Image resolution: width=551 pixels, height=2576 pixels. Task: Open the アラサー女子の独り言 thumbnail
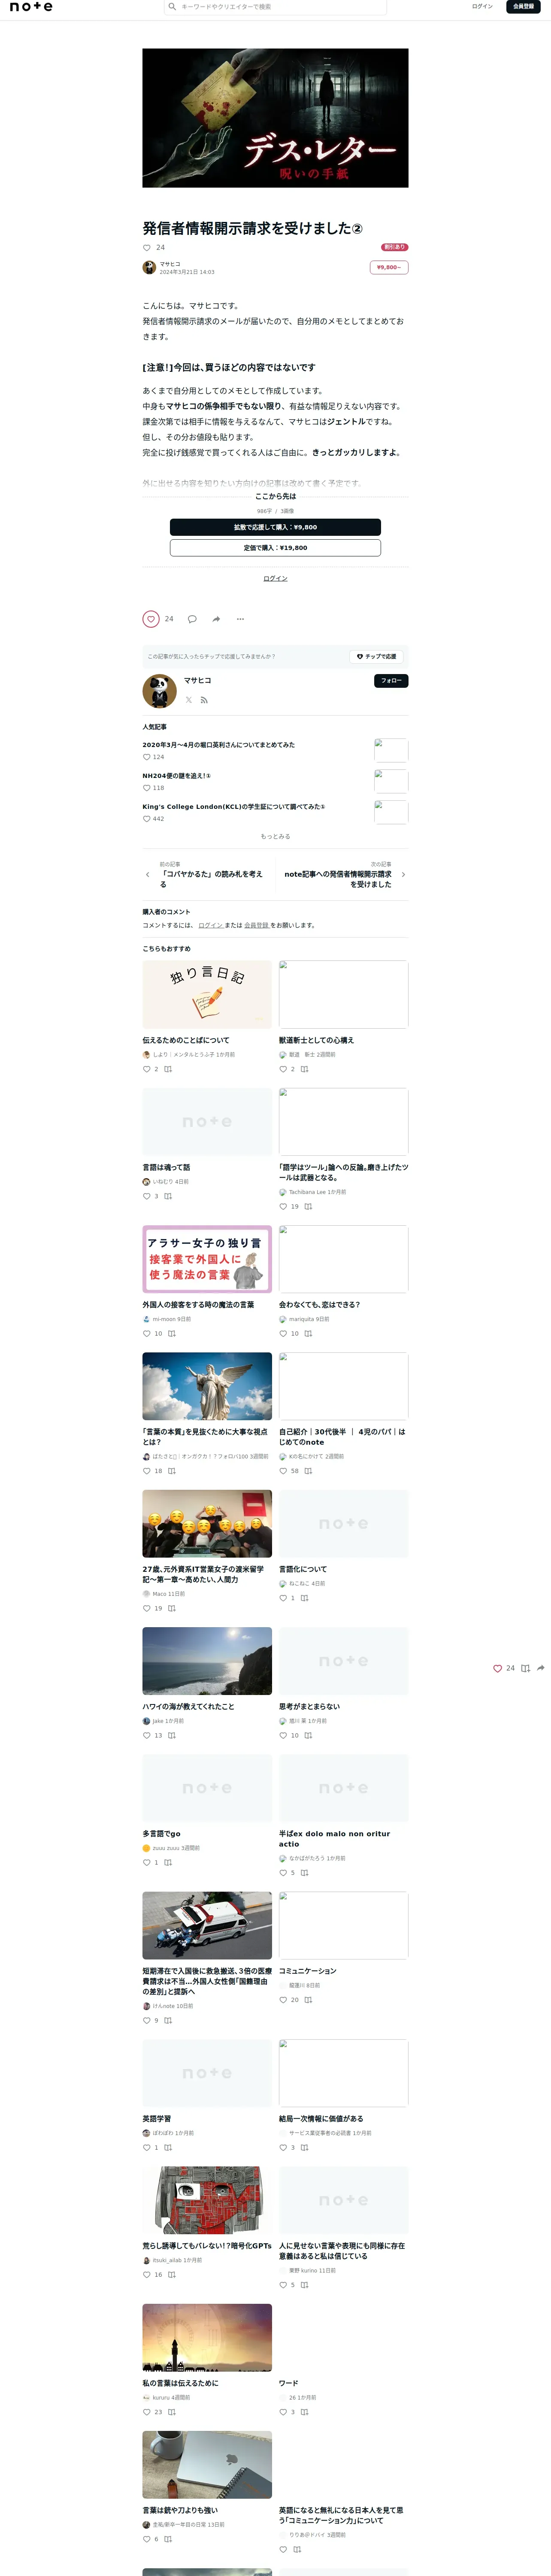coord(207,1259)
